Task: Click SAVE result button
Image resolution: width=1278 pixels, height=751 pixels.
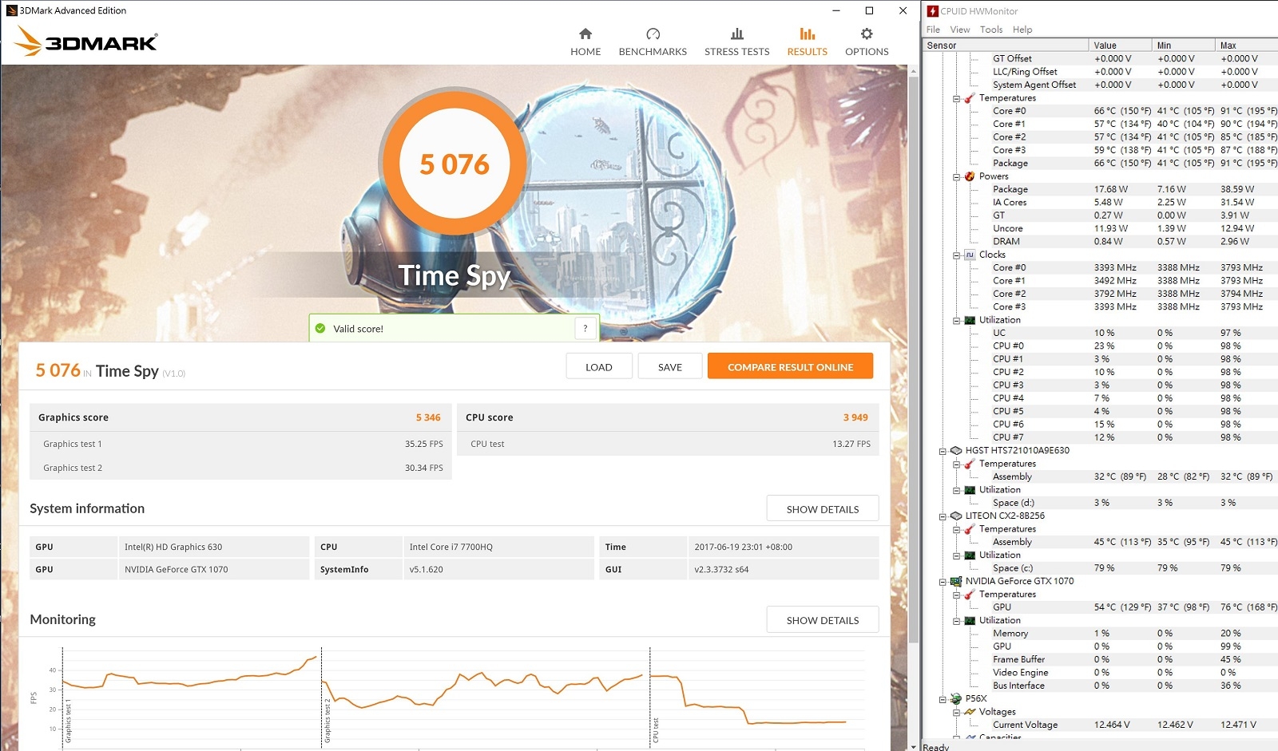Action: (670, 366)
